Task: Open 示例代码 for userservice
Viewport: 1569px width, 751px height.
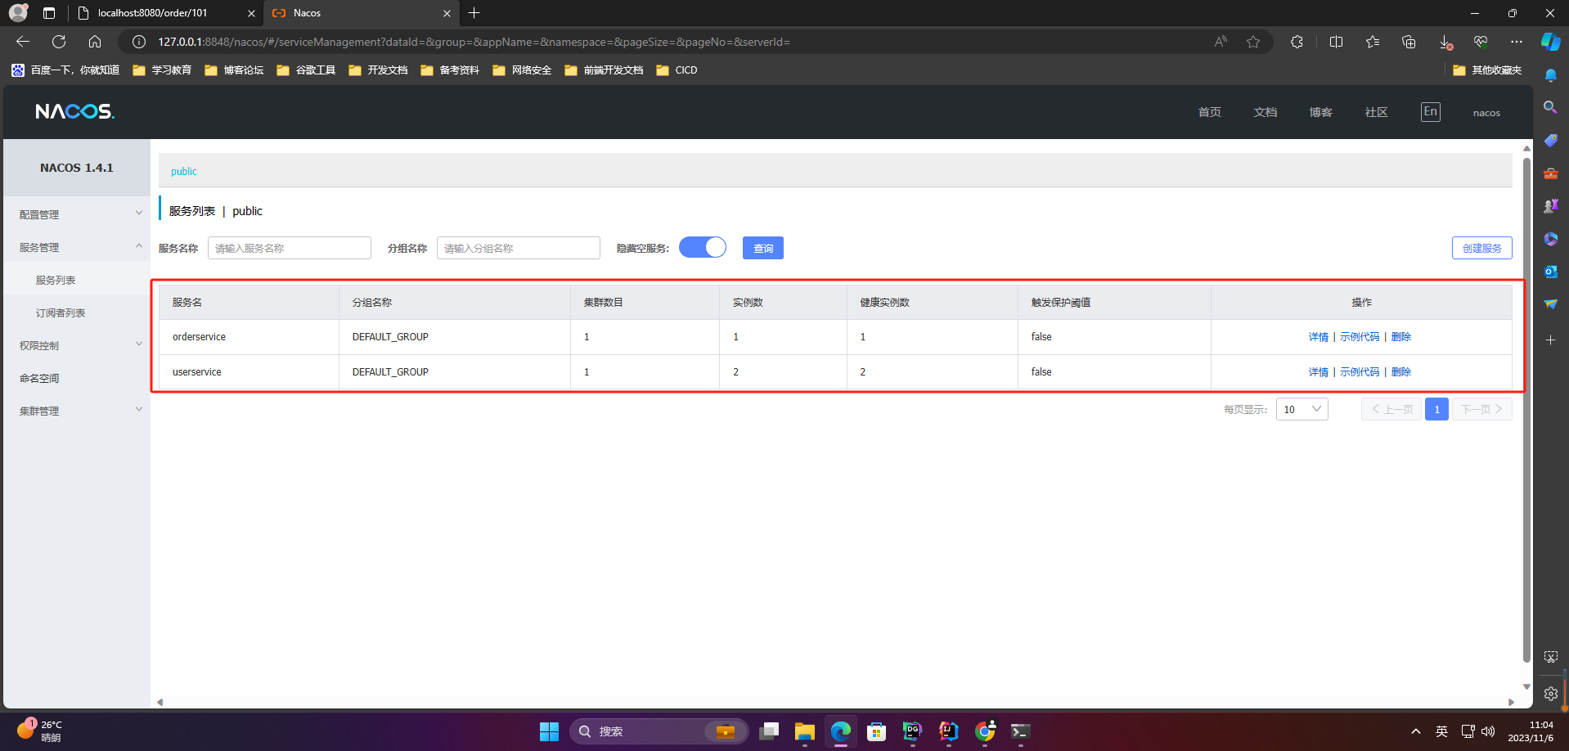Action: (1360, 372)
